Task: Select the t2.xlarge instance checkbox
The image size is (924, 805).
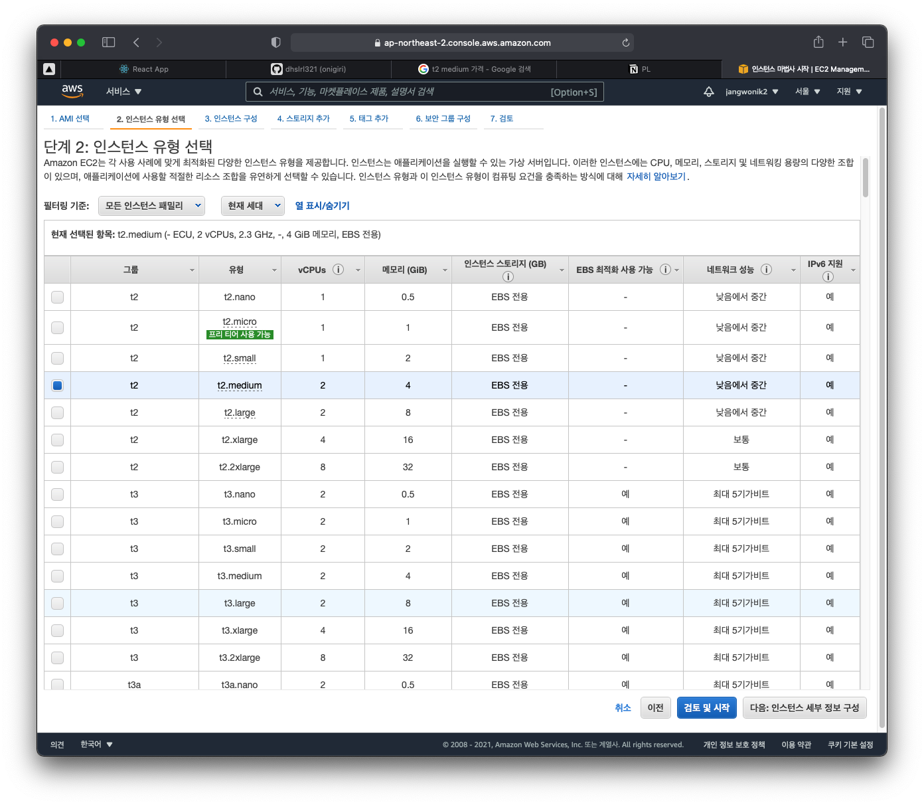Action: (x=58, y=440)
